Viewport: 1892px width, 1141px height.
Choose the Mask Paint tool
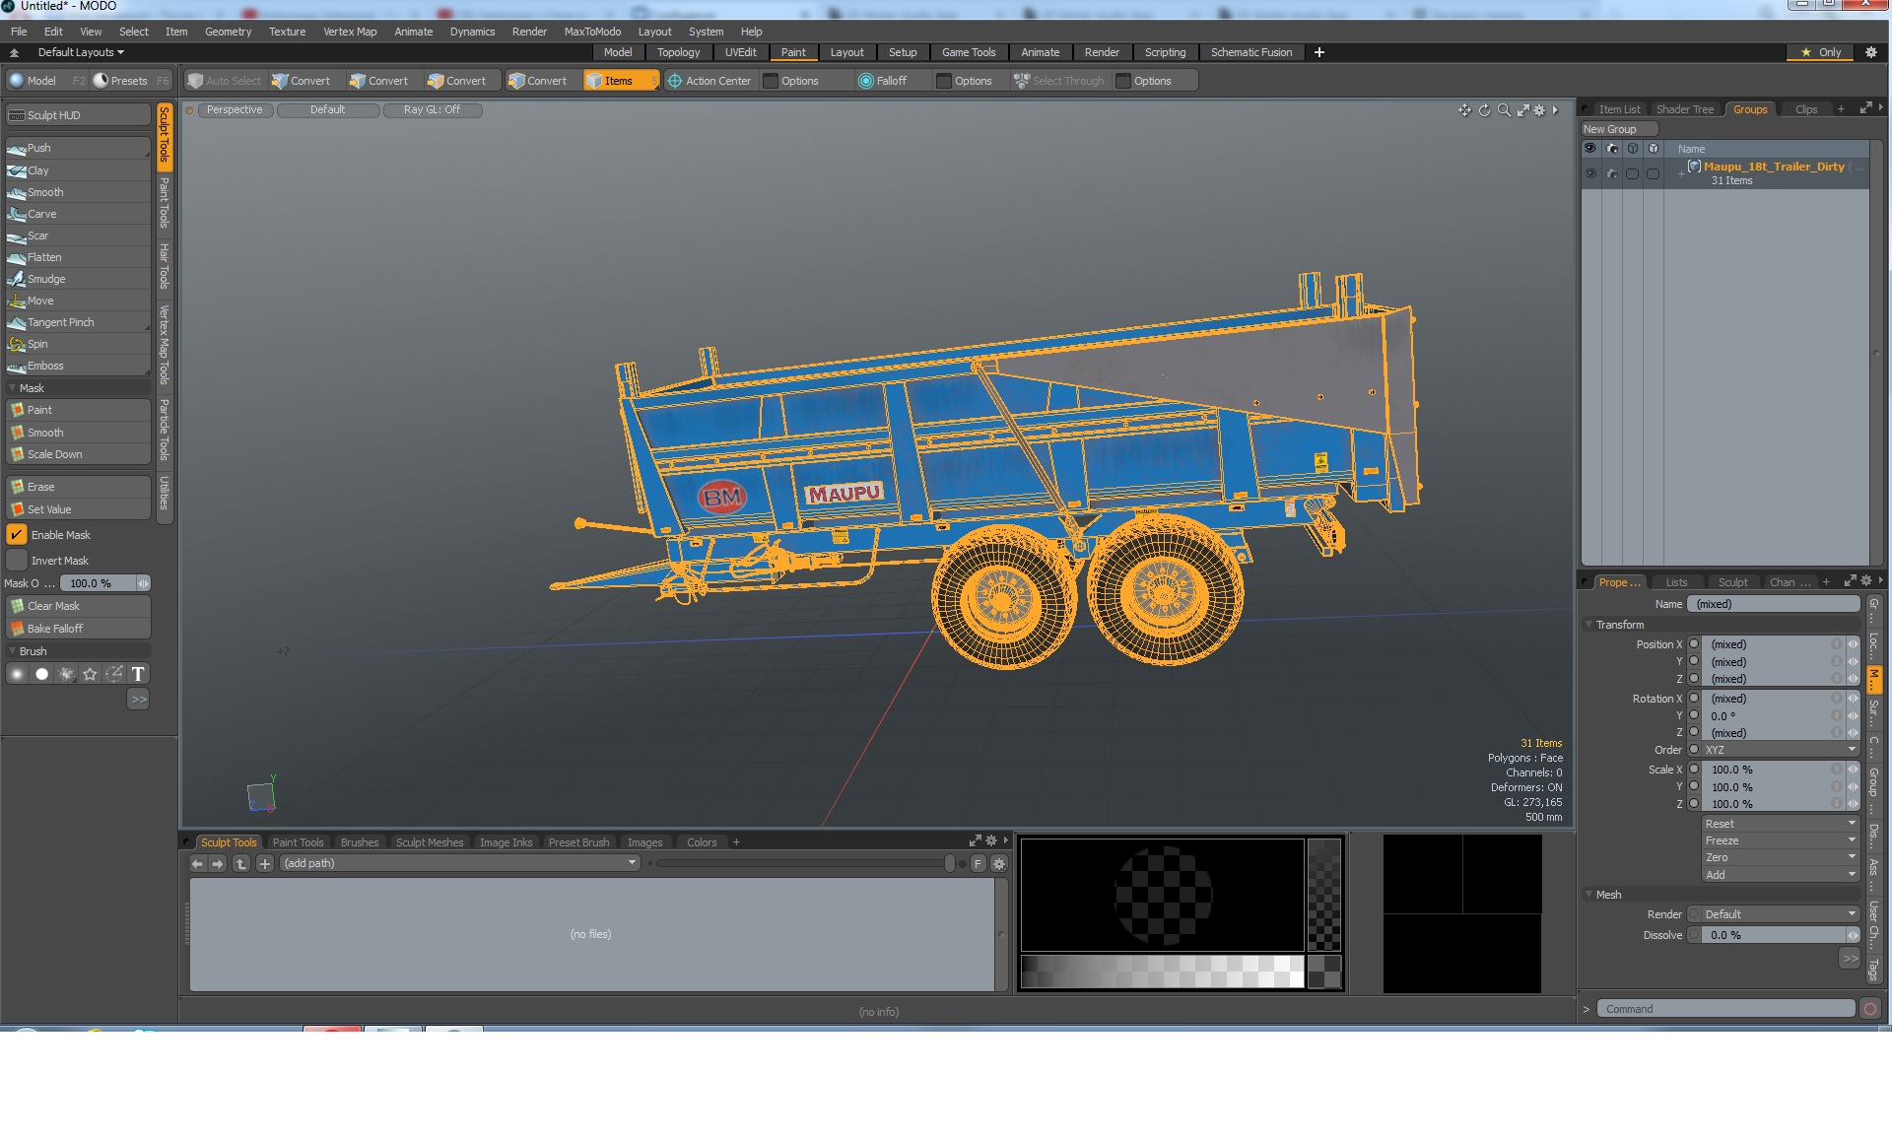[78, 410]
